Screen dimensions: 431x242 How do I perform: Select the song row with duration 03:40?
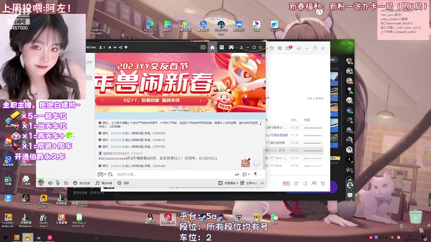click(295, 143)
